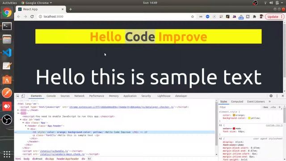Image resolution: width=286 pixels, height=161 pixels.
Task: Switch to the Event Listeners tab
Action: click(x=256, y=102)
